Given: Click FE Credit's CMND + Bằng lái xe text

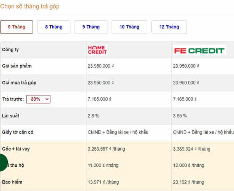Looking at the screenshot, I should coord(203,132).
